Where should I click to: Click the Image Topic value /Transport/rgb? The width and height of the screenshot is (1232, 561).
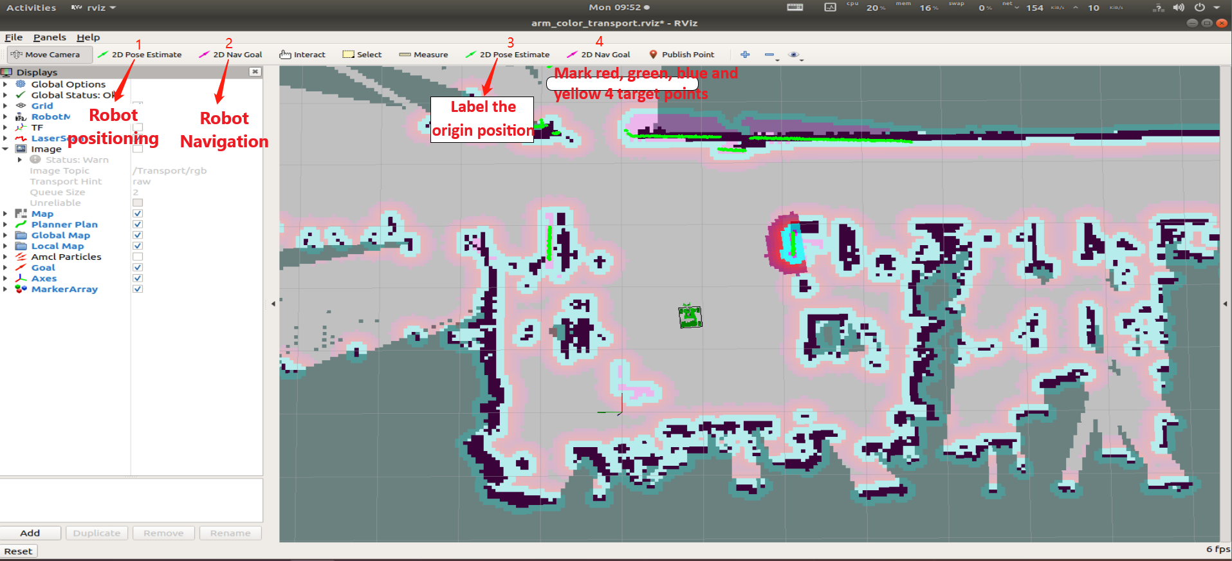[x=170, y=170]
